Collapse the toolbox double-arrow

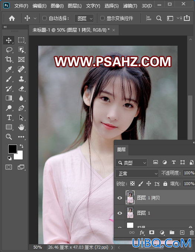pyautogui.click(x=5, y=27)
